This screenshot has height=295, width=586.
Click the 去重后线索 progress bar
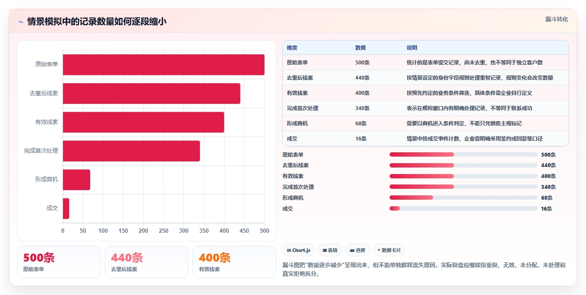tap(464, 165)
